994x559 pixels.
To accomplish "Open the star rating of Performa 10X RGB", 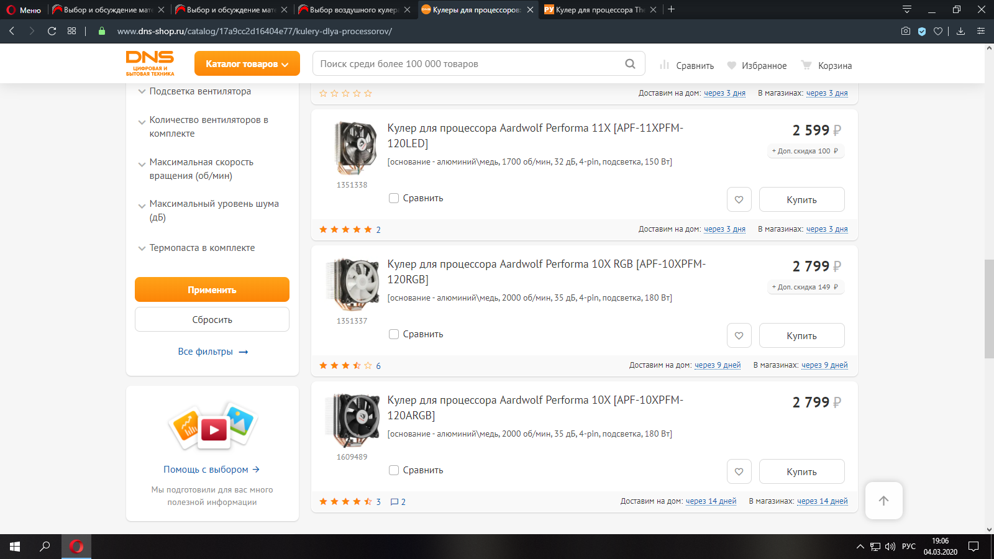I will [345, 365].
